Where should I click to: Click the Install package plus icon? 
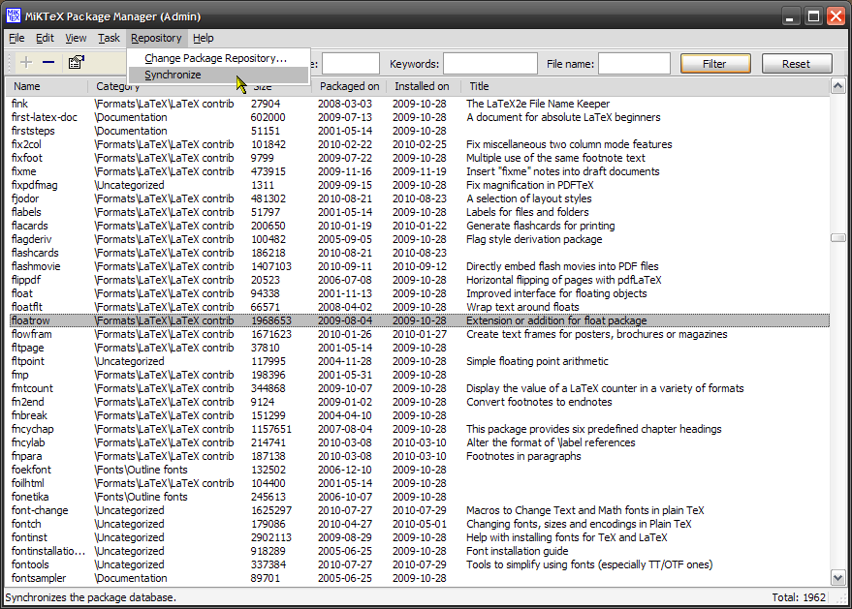pyautogui.click(x=26, y=62)
